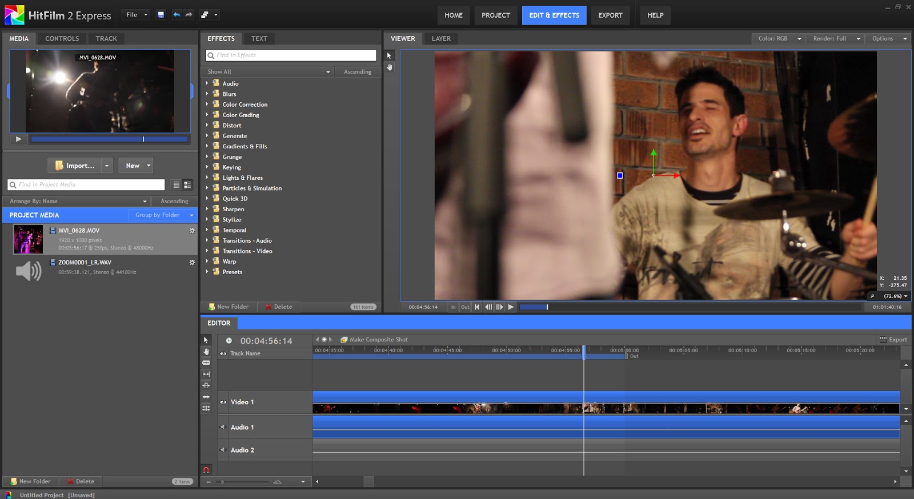The height and width of the screenshot is (499, 914).
Task: Switch to the CONTROLS tab
Action: click(62, 39)
